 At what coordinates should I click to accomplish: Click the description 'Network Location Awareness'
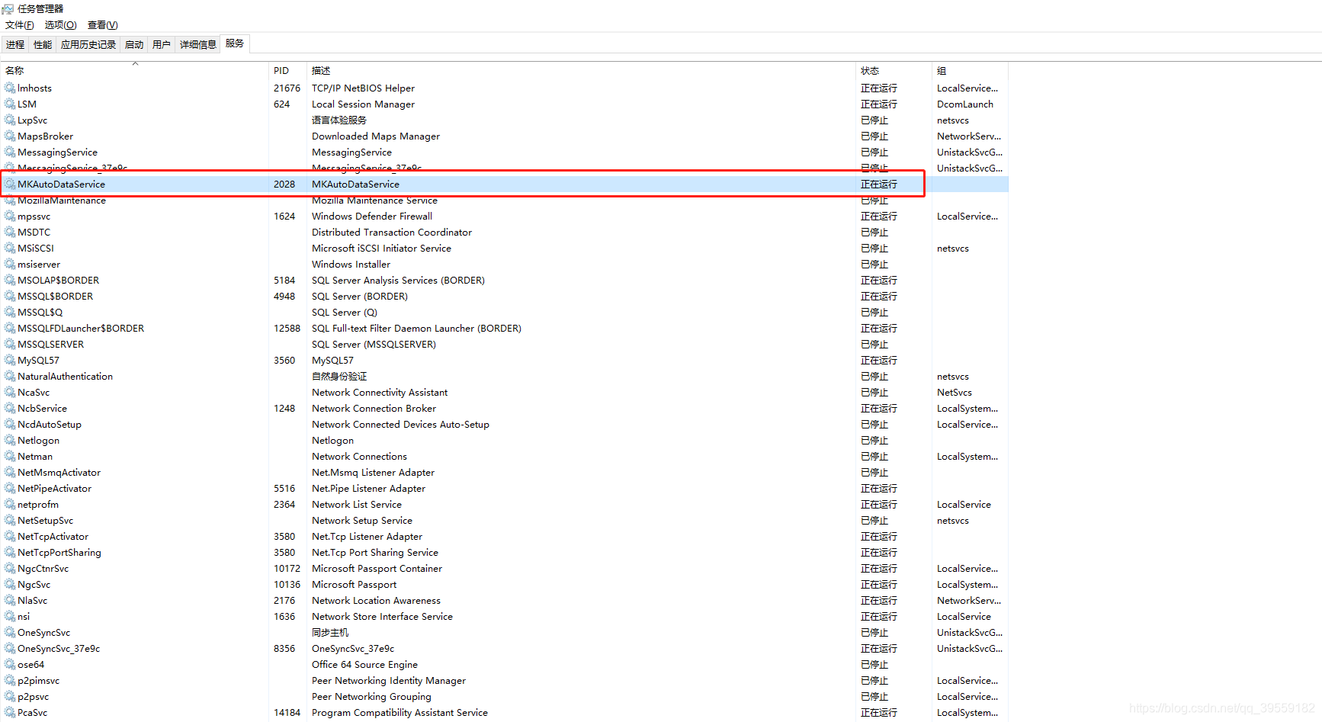point(376,600)
